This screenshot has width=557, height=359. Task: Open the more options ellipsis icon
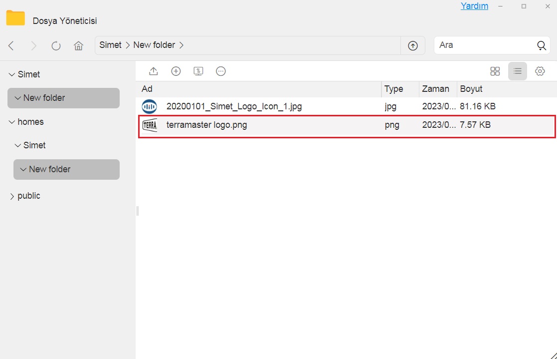click(x=221, y=71)
